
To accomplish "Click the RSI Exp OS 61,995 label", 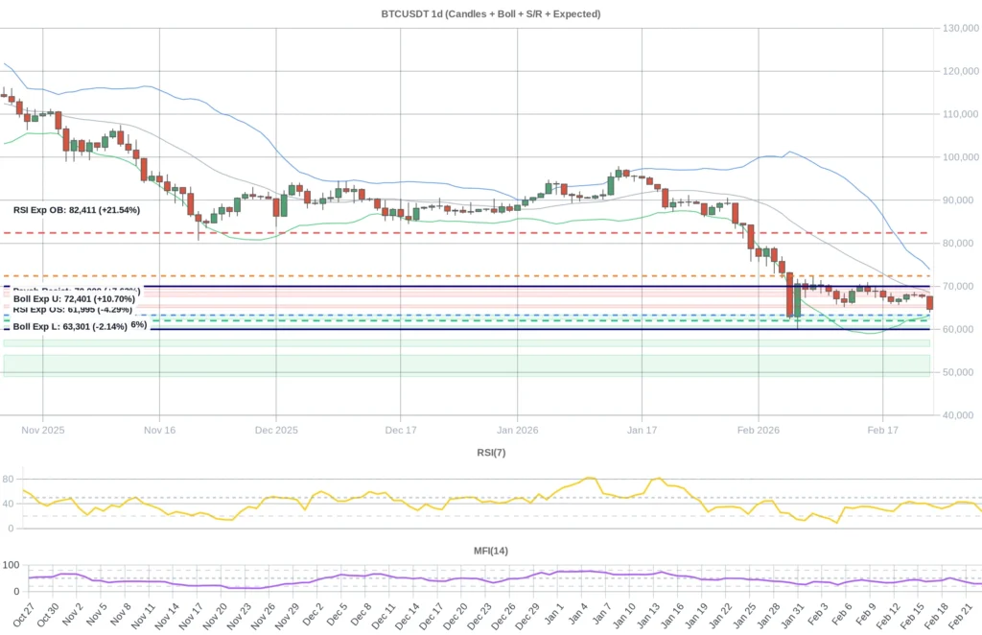I will pos(72,310).
